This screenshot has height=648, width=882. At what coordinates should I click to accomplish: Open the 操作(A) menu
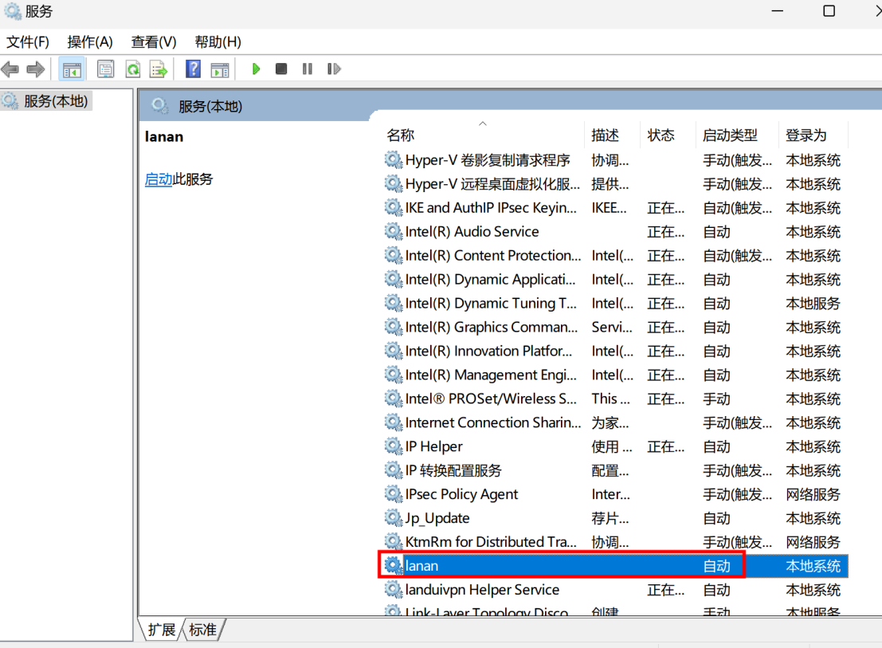[x=90, y=41]
